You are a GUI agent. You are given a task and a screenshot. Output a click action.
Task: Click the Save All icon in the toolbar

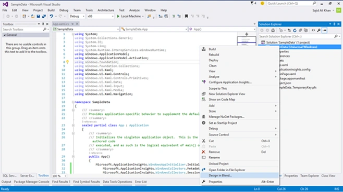click(44, 16)
